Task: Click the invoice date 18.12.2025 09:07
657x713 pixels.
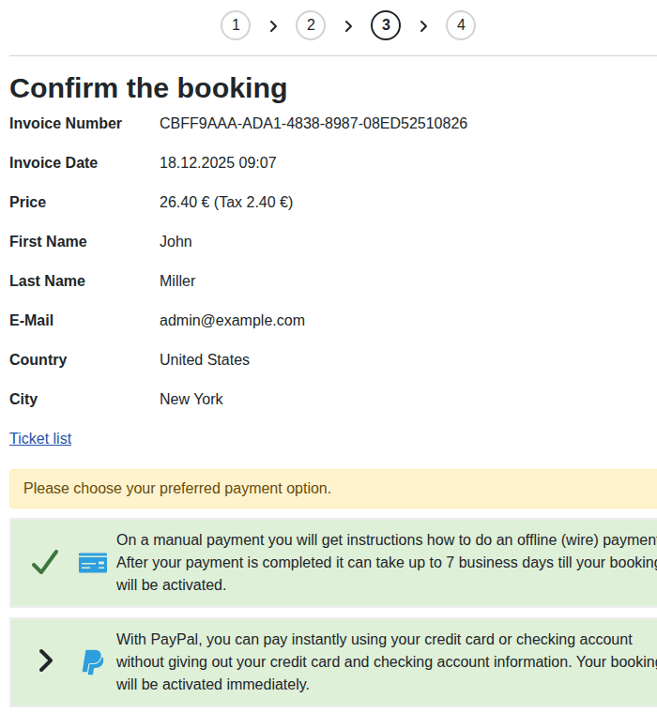Action: [218, 162]
